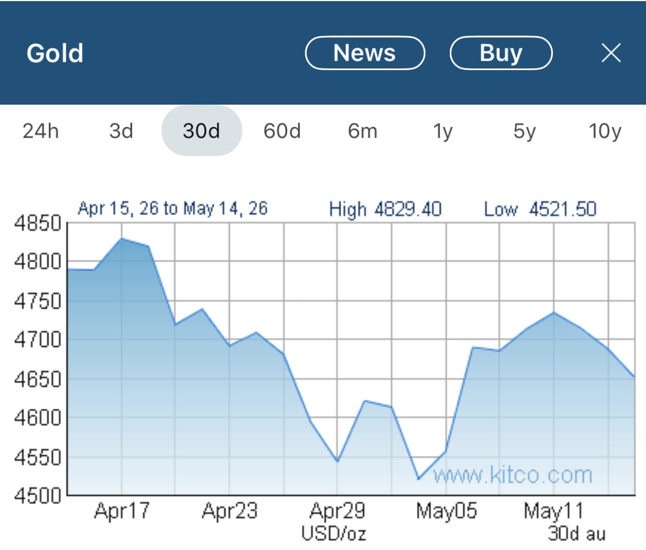Click the Gold title
This screenshot has width=646, height=550.
[x=55, y=53]
